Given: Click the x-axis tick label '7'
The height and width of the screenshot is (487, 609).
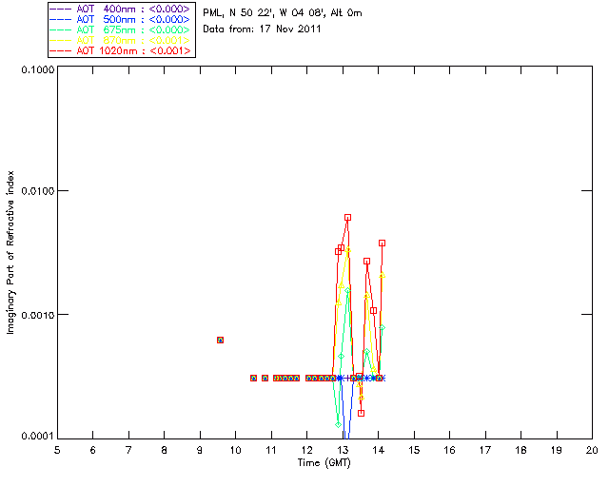Looking at the screenshot, I should (128, 450).
